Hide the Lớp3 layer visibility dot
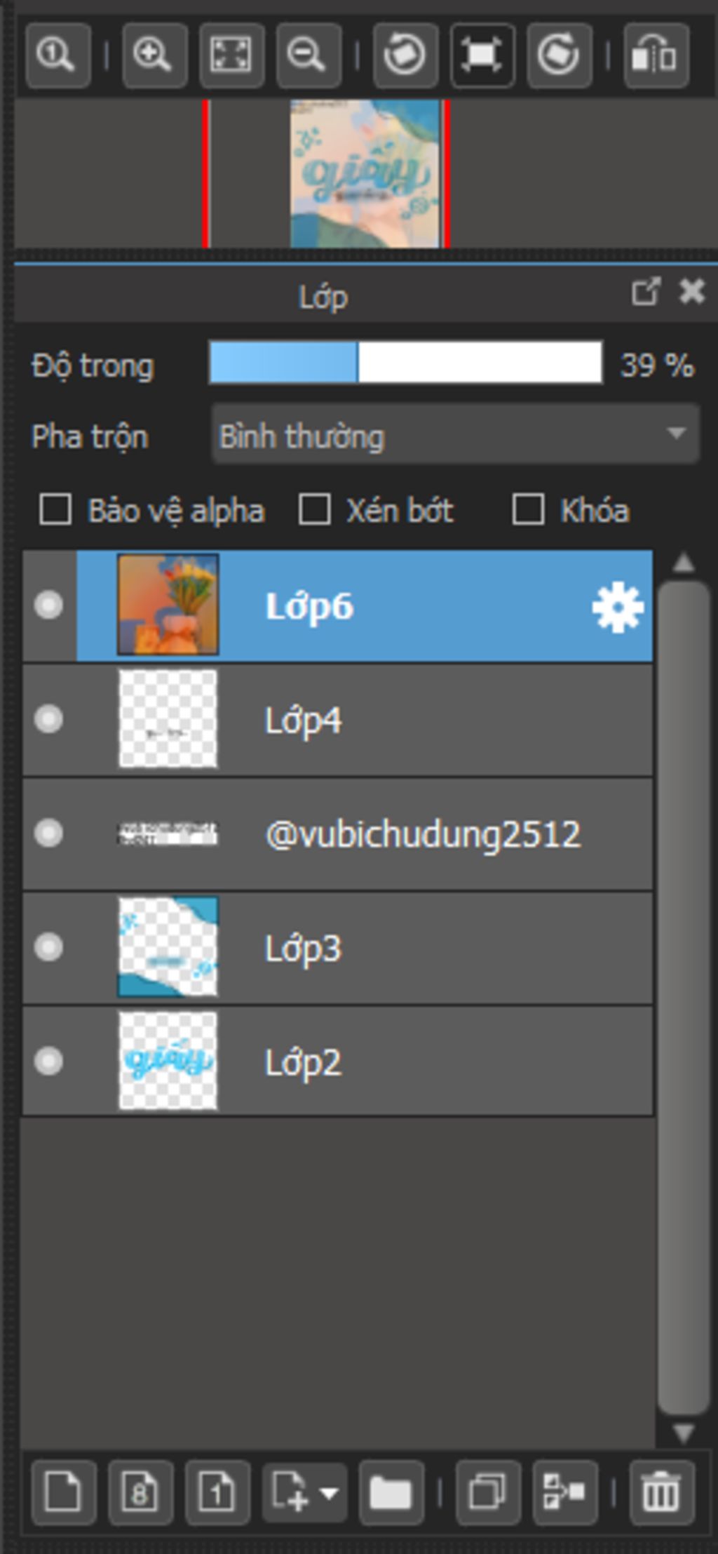 tap(48, 947)
